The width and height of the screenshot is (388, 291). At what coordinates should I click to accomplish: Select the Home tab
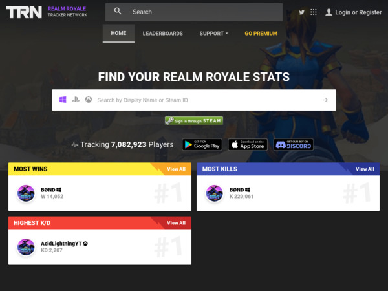tap(118, 33)
